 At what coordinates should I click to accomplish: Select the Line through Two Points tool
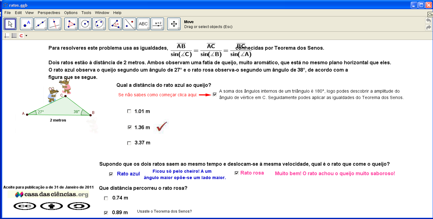[41, 24]
